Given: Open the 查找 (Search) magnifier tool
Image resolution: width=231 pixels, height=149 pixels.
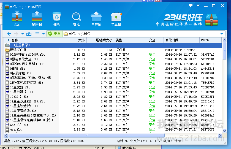Looking at the screenshot, I should click(77, 19).
